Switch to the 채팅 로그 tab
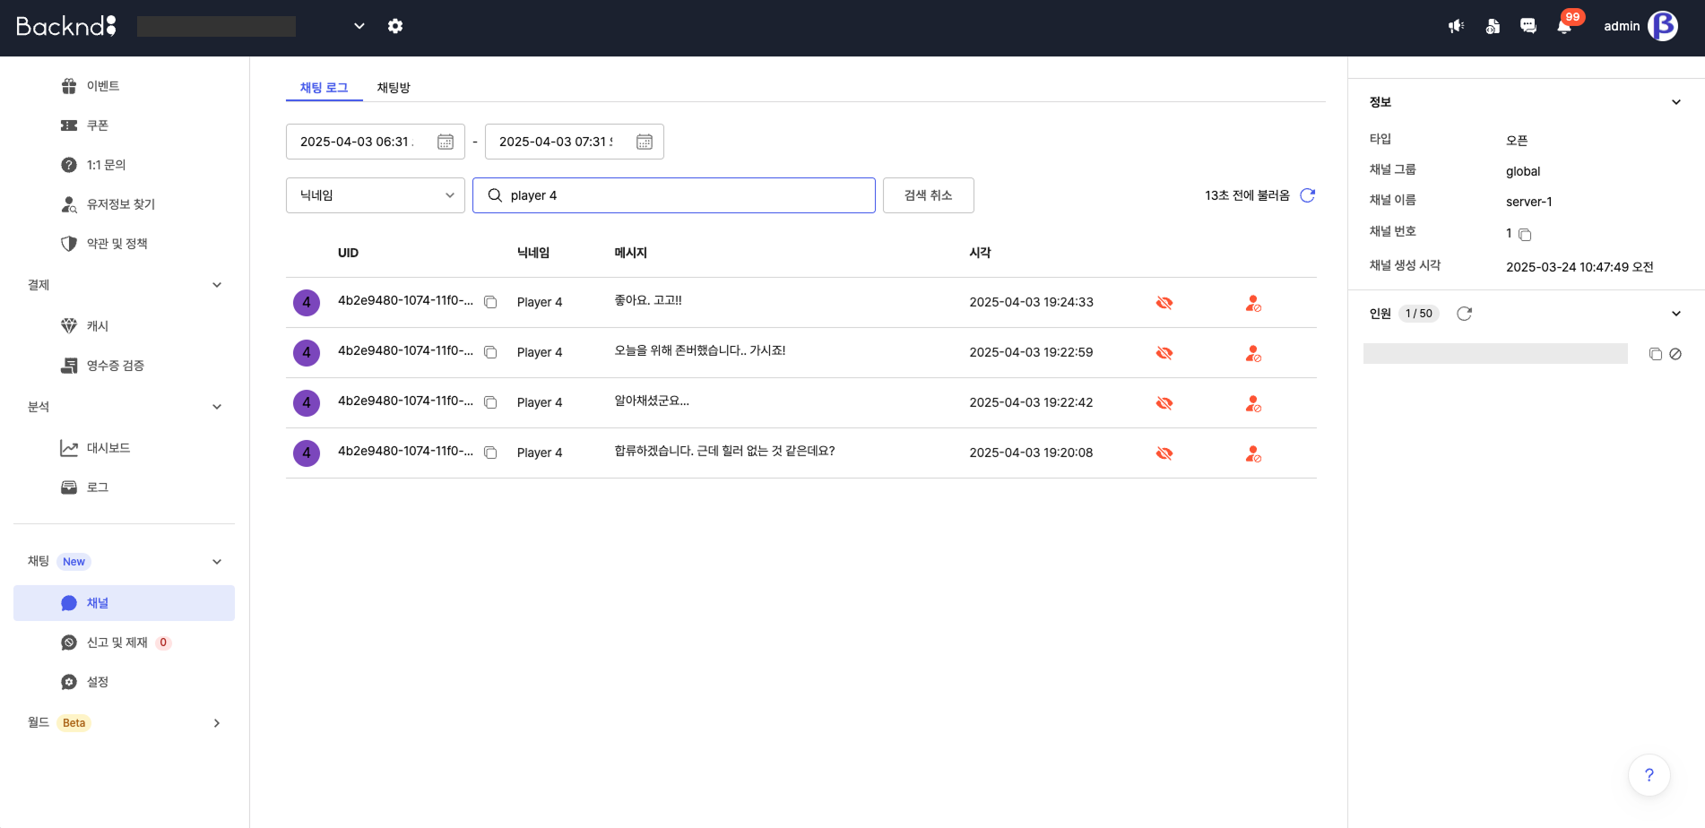The height and width of the screenshot is (828, 1705). click(324, 88)
